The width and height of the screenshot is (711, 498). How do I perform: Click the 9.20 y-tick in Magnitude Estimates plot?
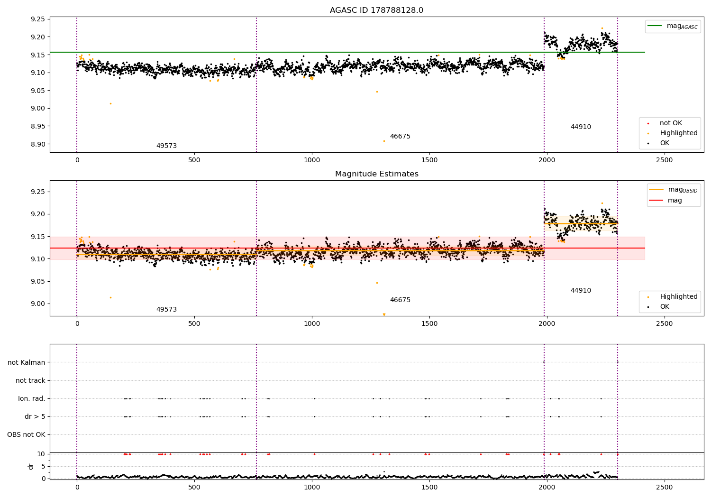[x=38, y=214]
